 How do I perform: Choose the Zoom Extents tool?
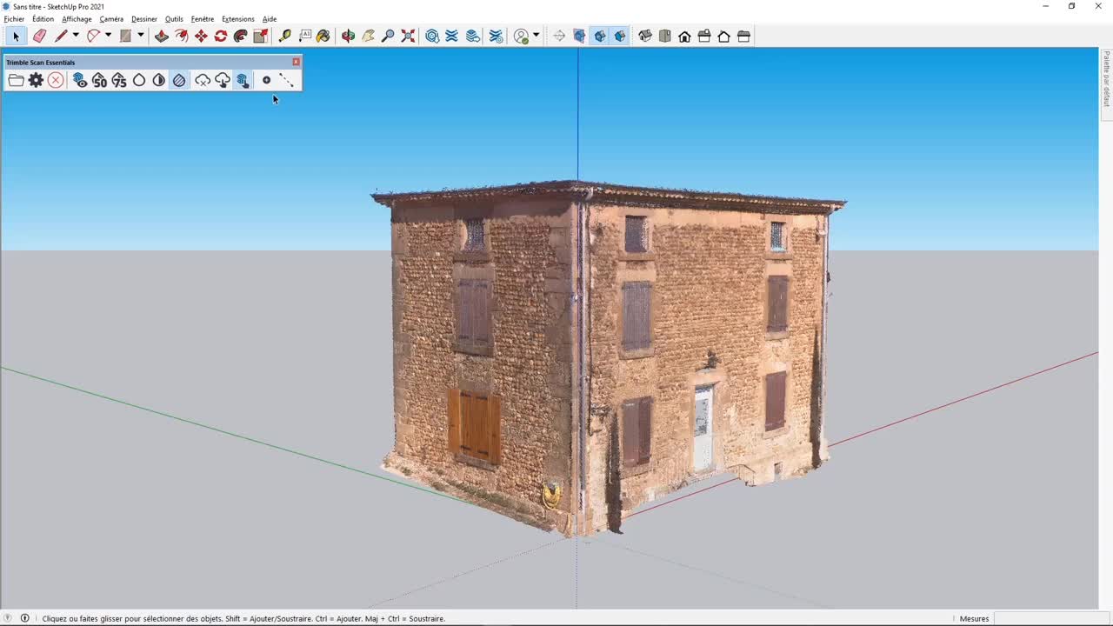407,36
